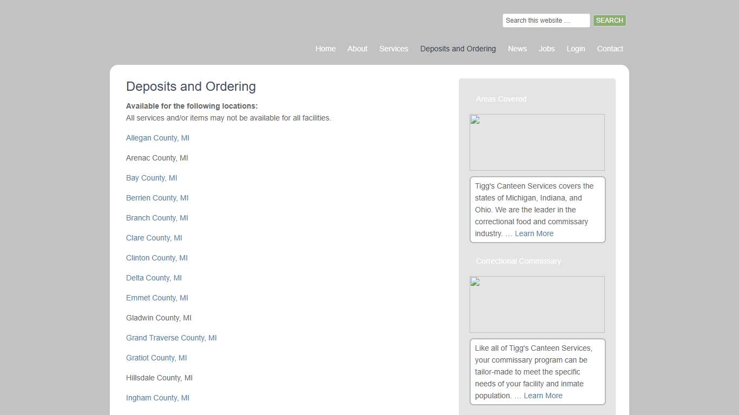Go to the About page
The width and height of the screenshot is (739, 415).
(x=357, y=49)
